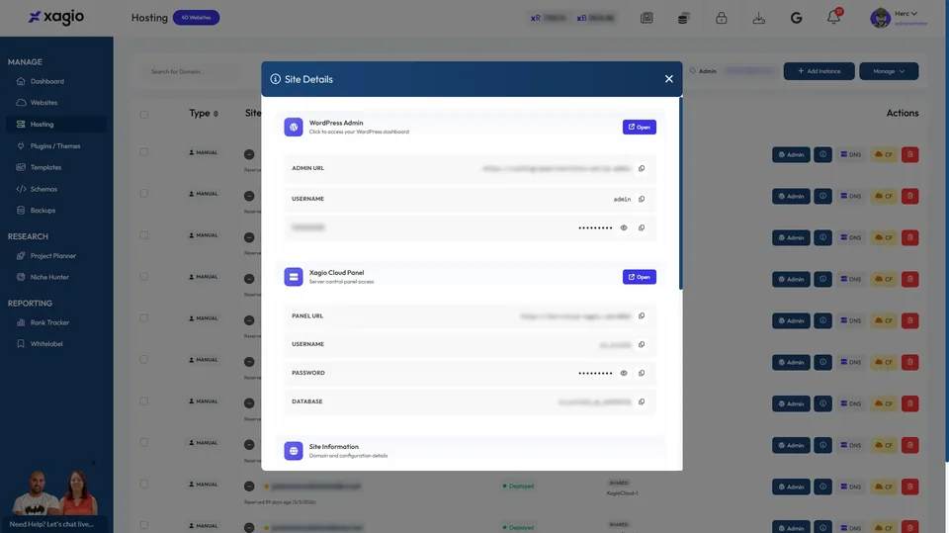The height and width of the screenshot is (533, 949).
Task: Click the WordPress Admin logo icon
Action: pyautogui.click(x=294, y=128)
